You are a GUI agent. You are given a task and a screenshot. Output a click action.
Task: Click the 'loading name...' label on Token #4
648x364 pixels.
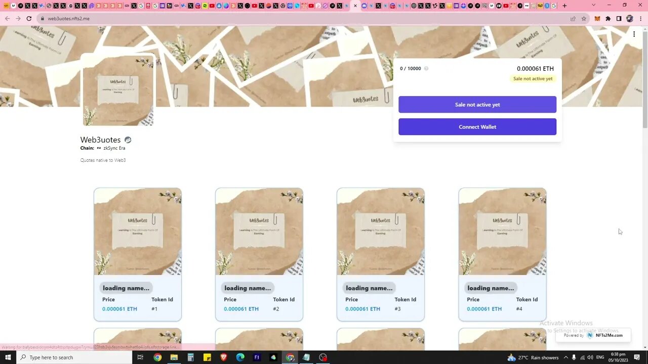click(x=491, y=288)
